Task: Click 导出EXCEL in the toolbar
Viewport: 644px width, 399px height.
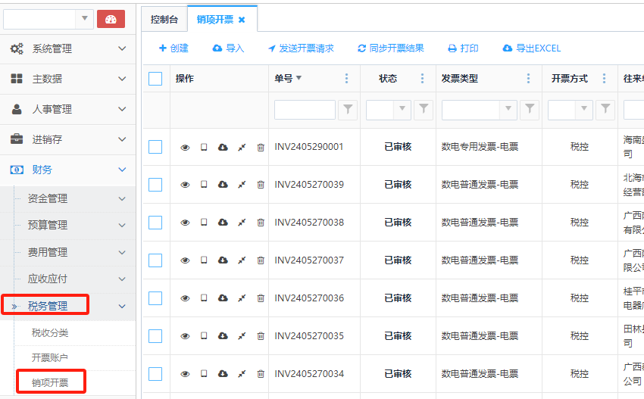Action: (531, 48)
